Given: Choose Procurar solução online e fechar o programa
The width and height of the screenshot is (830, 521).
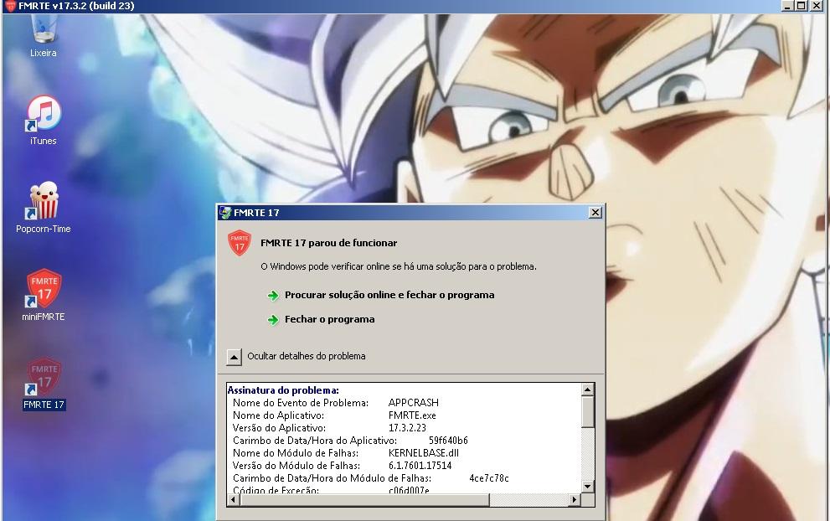Looking at the screenshot, I should click(x=389, y=295).
